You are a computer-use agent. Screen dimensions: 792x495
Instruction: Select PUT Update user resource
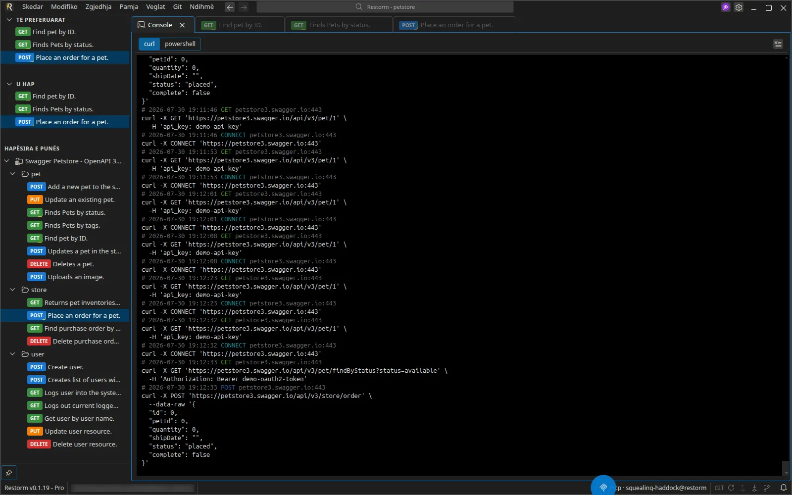(65, 431)
